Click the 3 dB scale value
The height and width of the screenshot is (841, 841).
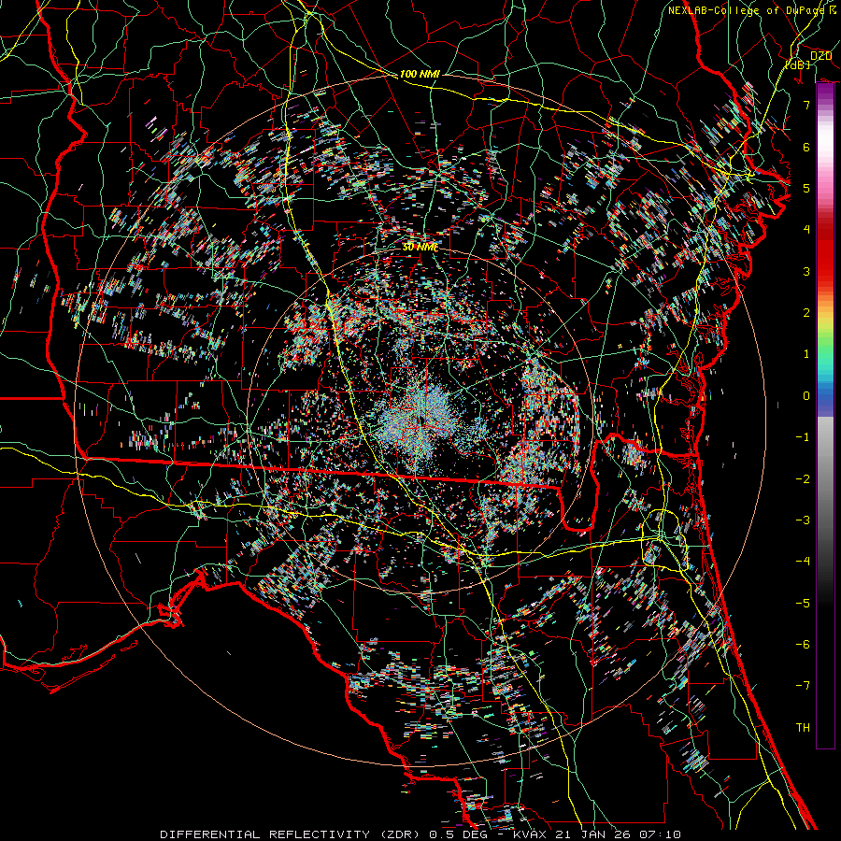(806, 271)
